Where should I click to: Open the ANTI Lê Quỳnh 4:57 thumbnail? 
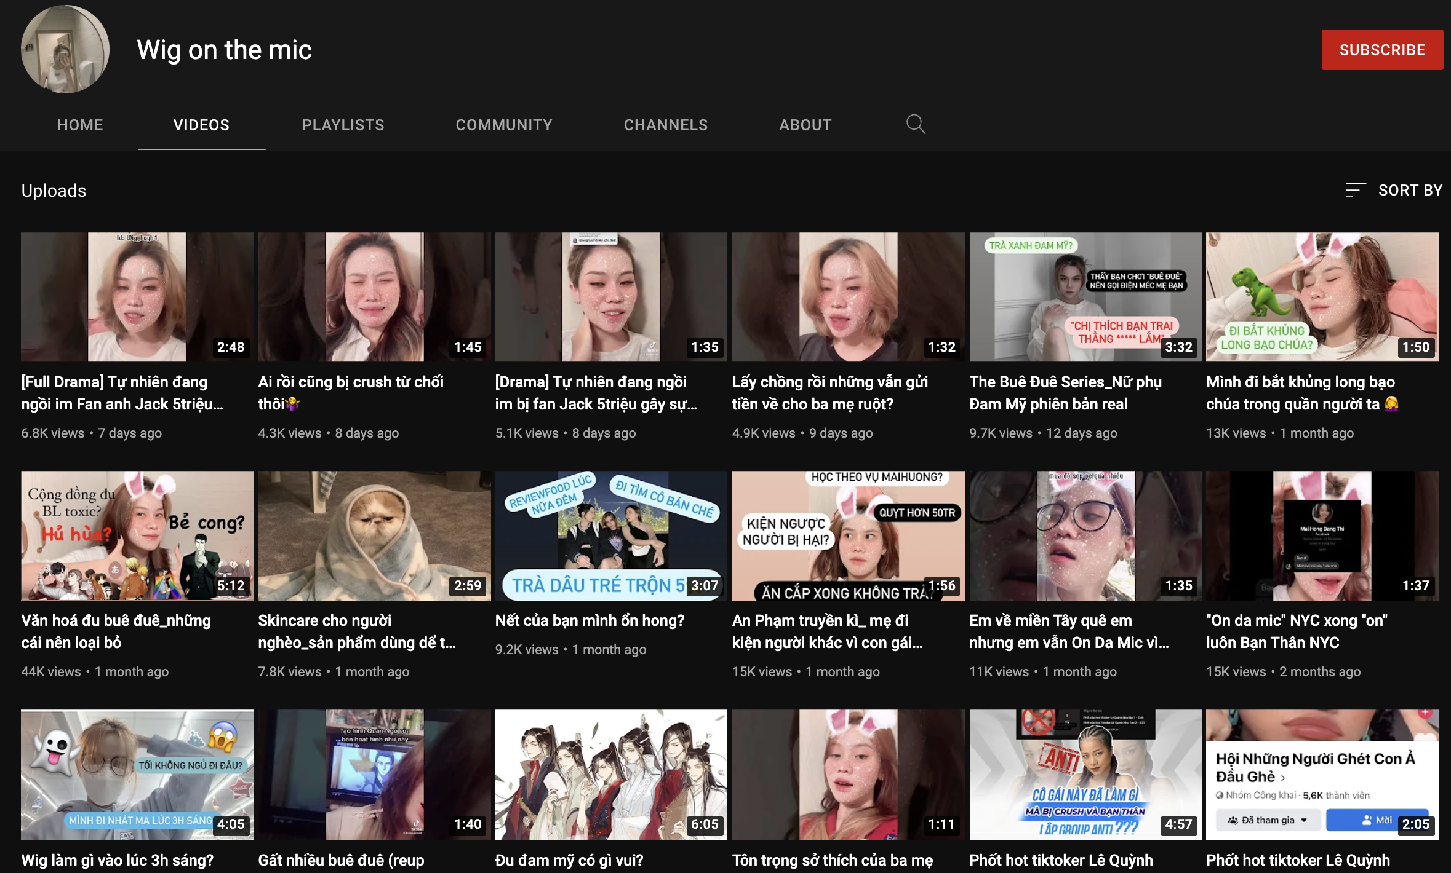[x=1085, y=774]
